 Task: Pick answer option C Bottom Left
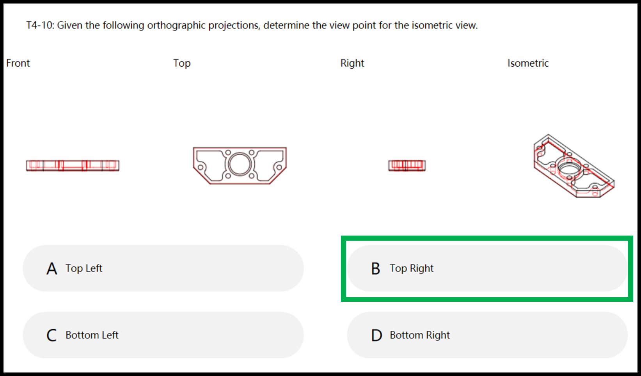pos(163,335)
